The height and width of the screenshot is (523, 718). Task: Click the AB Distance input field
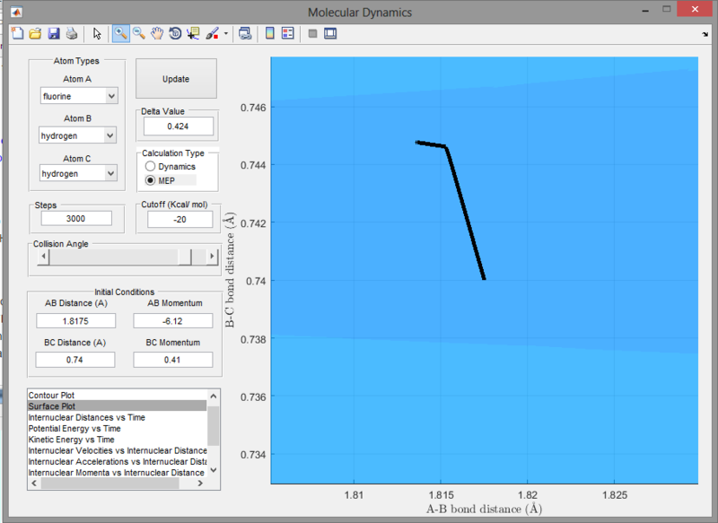pyautogui.click(x=76, y=321)
